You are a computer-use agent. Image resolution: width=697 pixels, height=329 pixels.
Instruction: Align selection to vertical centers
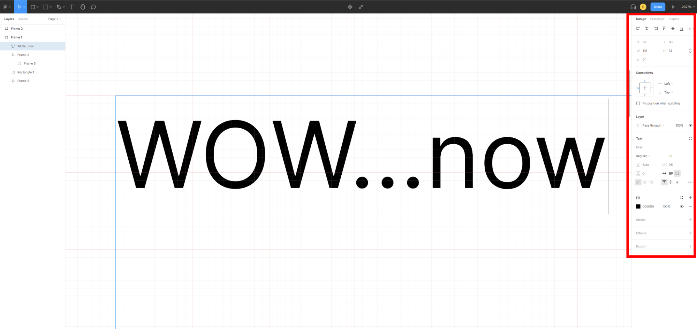tap(673, 29)
